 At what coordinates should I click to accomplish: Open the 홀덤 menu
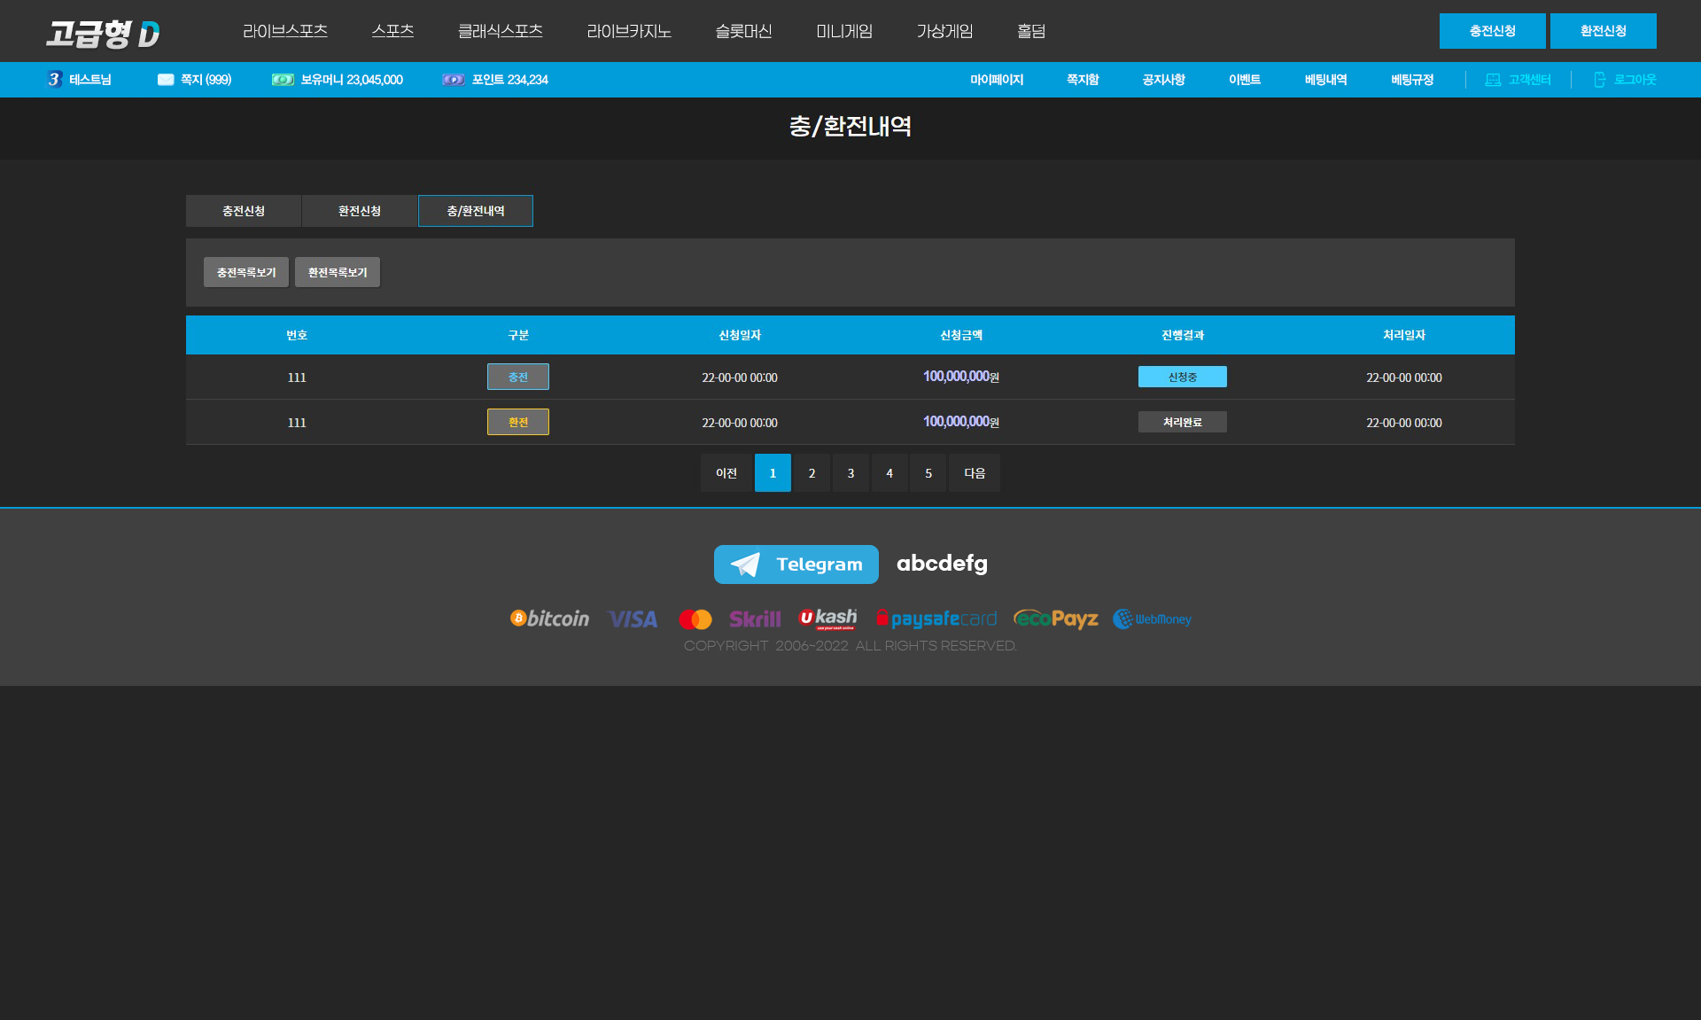click(1031, 31)
